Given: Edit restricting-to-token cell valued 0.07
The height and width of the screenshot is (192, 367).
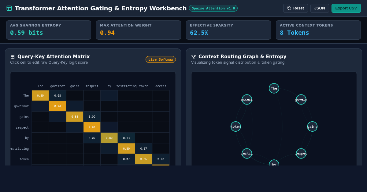Looking at the screenshot, I should 143,148.
